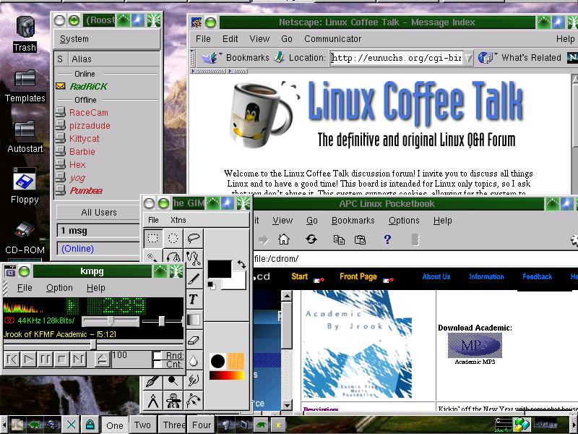Viewport: 578px width, 434px height.
Task: Click the Front Page link
Action: [358, 276]
